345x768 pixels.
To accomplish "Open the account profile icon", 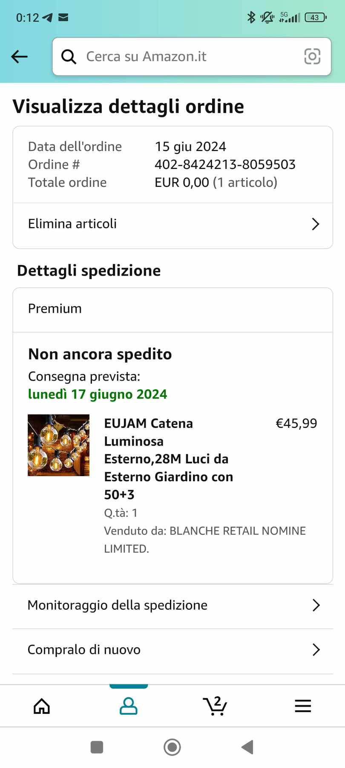I will pos(128,706).
